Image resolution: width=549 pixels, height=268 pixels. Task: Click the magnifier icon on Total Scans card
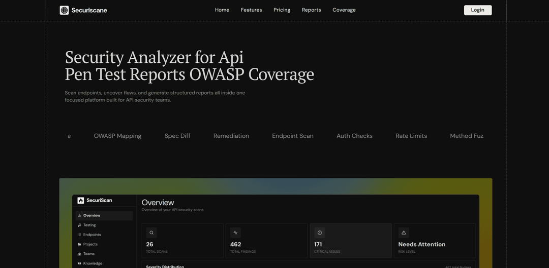point(151,233)
